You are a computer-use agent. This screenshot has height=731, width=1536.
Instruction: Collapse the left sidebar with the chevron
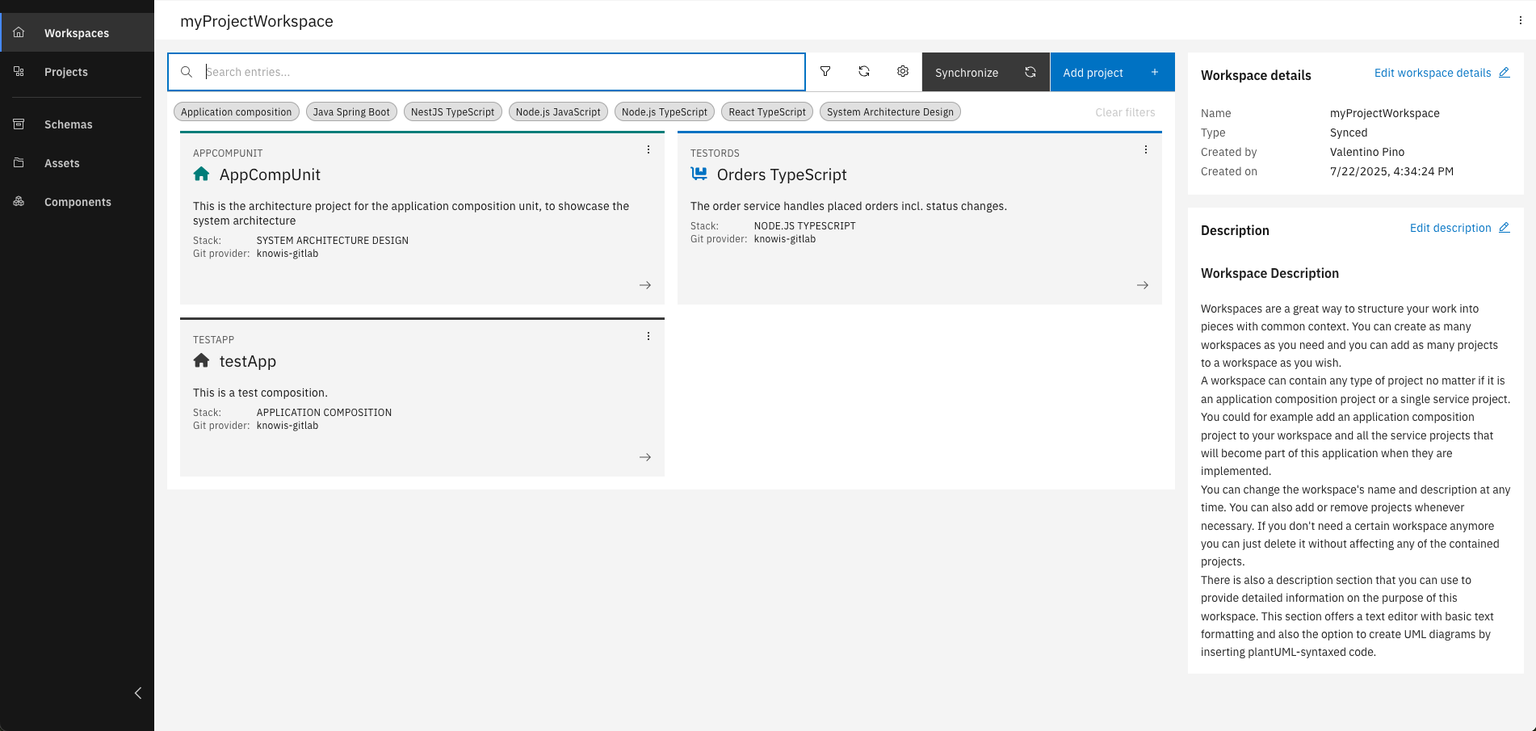click(138, 693)
